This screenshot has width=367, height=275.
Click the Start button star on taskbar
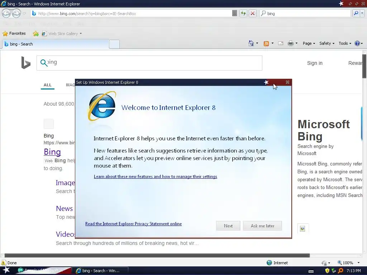(x=6, y=270)
